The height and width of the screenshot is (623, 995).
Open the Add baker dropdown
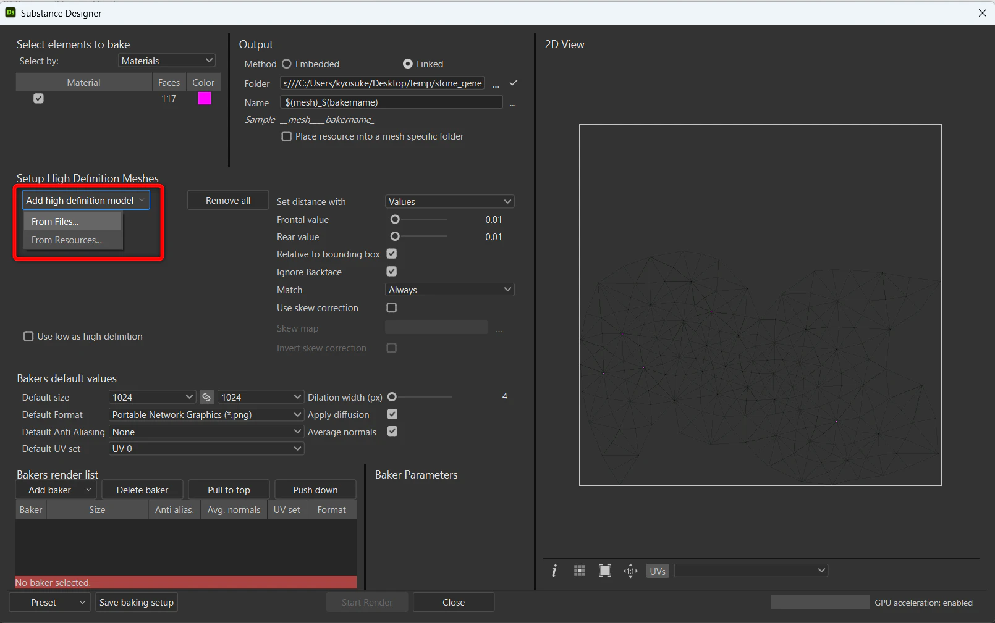56,490
